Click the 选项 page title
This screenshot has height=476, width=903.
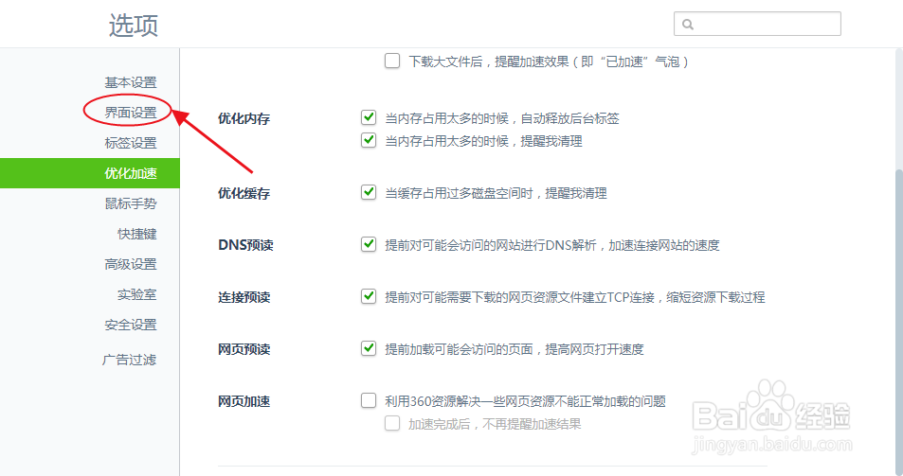[134, 26]
